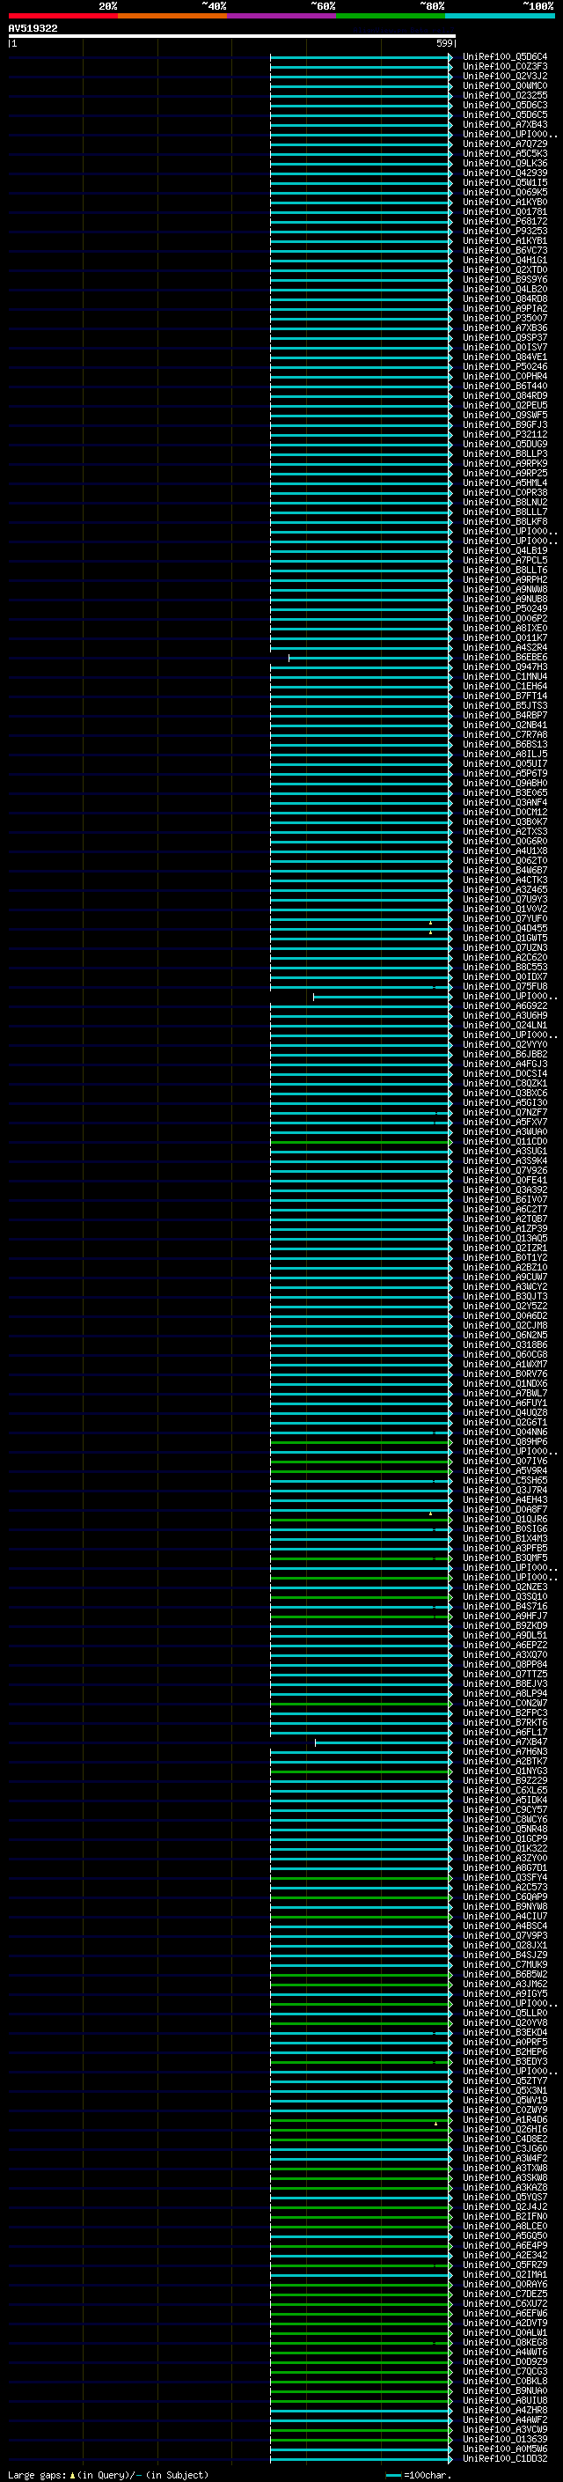Open hit UniRef100_Q5D6C4
This screenshot has height=2482, width=563.
click(x=504, y=57)
